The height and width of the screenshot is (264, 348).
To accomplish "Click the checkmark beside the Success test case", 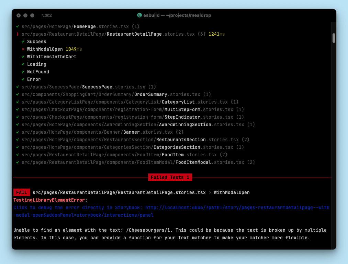I will pyautogui.click(x=23, y=41).
